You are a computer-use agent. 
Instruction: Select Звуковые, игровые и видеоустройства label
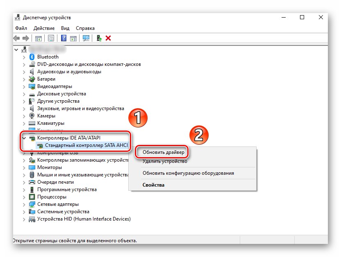coord(80,108)
